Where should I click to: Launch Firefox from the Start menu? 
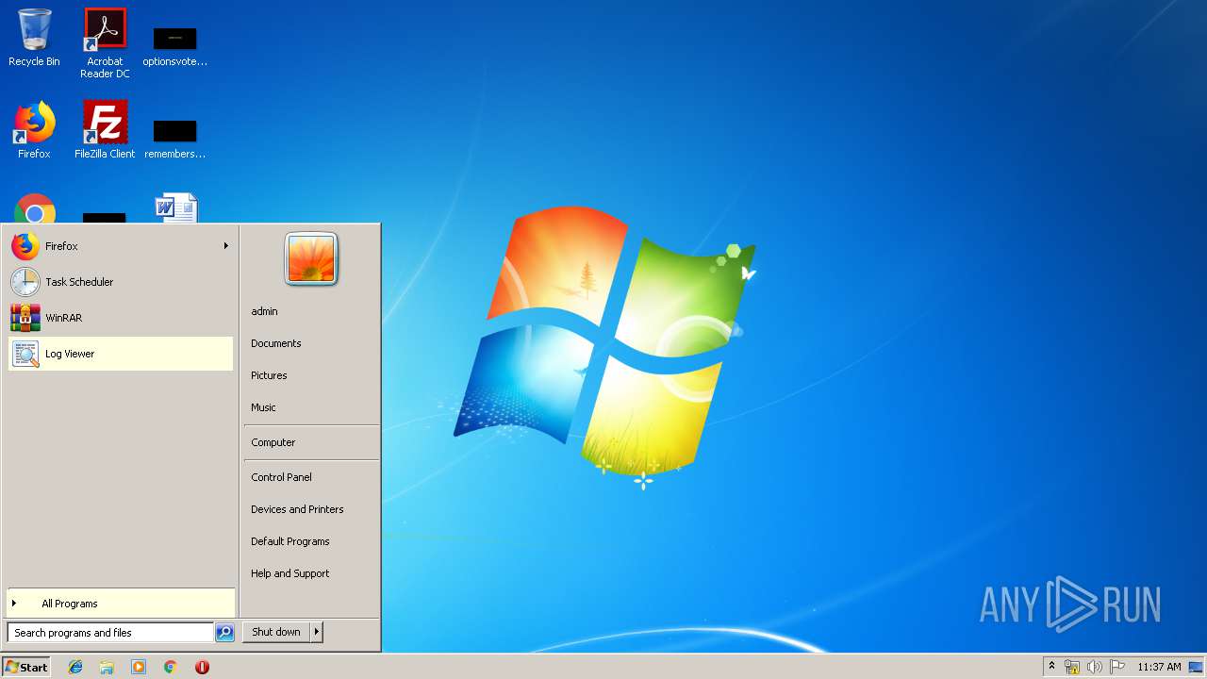(121, 246)
